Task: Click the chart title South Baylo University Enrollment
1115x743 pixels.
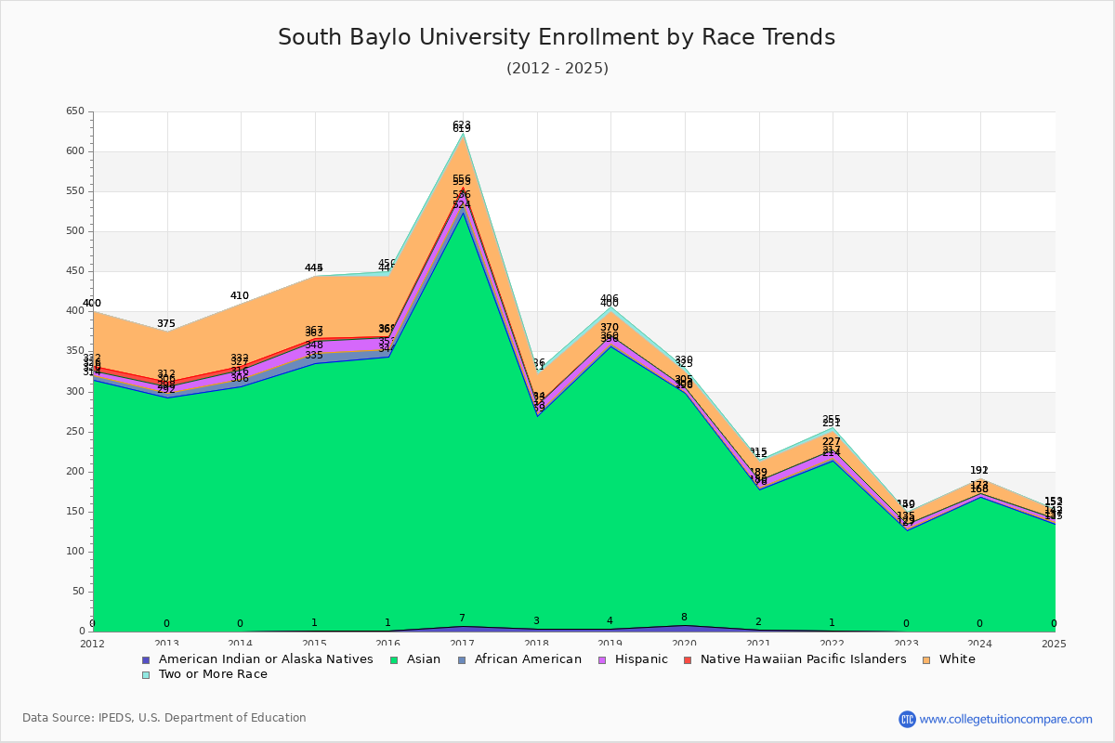Action: click(x=557, y=37)
